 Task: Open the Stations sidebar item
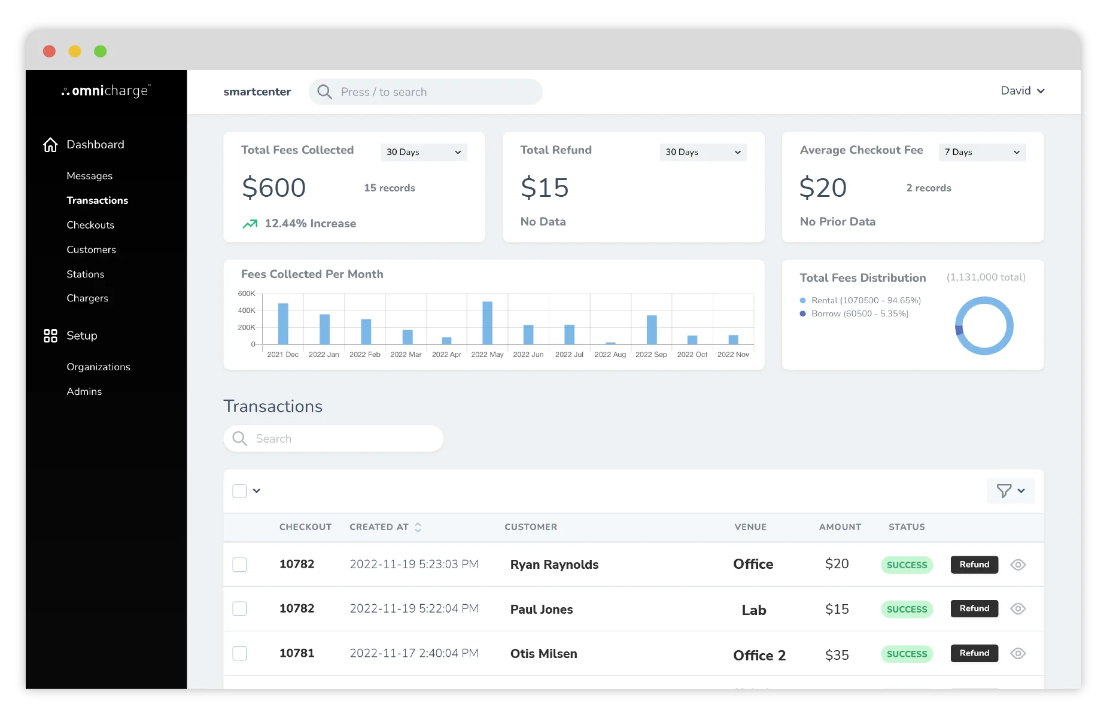tap(86, 274)
